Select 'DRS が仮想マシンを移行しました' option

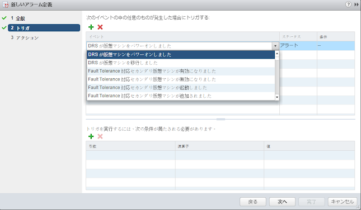coord(181,63)
